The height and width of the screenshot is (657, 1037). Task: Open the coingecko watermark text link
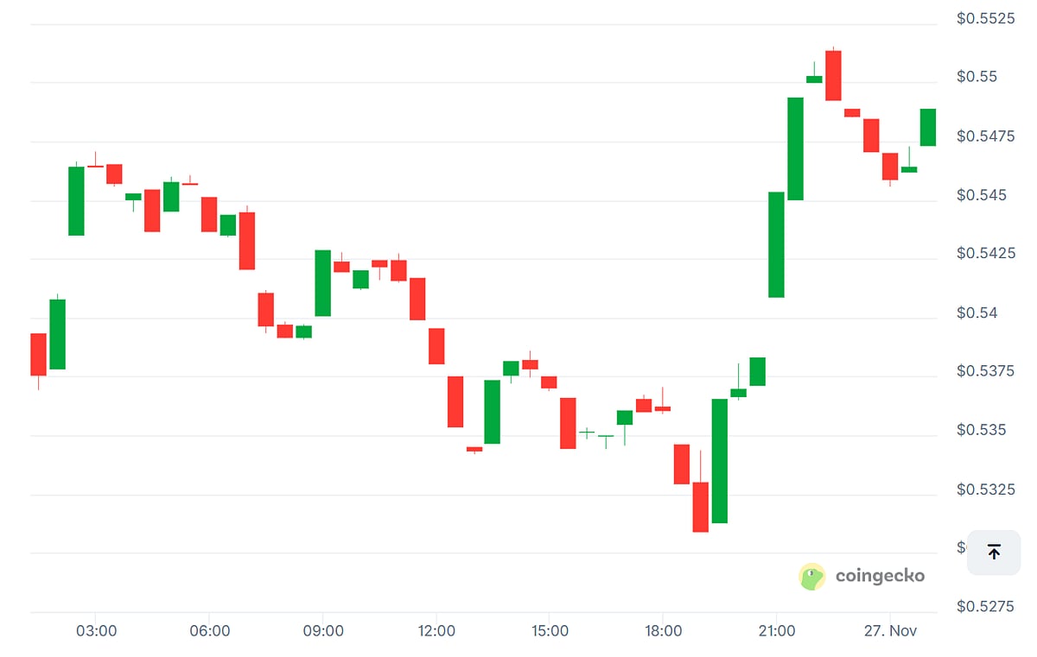[x=880, y=576]
